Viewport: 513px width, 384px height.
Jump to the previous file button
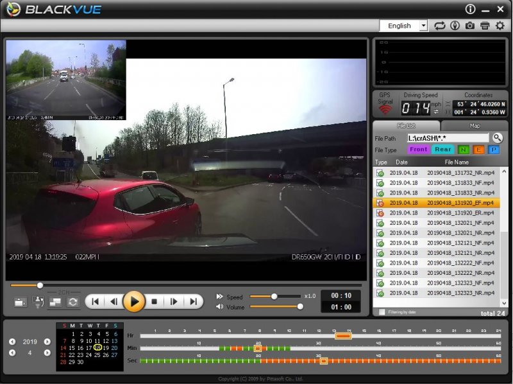tap(95, 301)
